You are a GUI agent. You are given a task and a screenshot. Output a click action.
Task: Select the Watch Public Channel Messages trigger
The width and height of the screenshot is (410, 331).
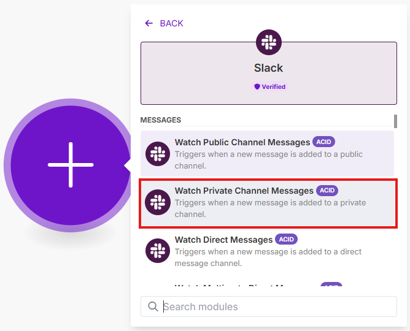[x=243, y=142]
